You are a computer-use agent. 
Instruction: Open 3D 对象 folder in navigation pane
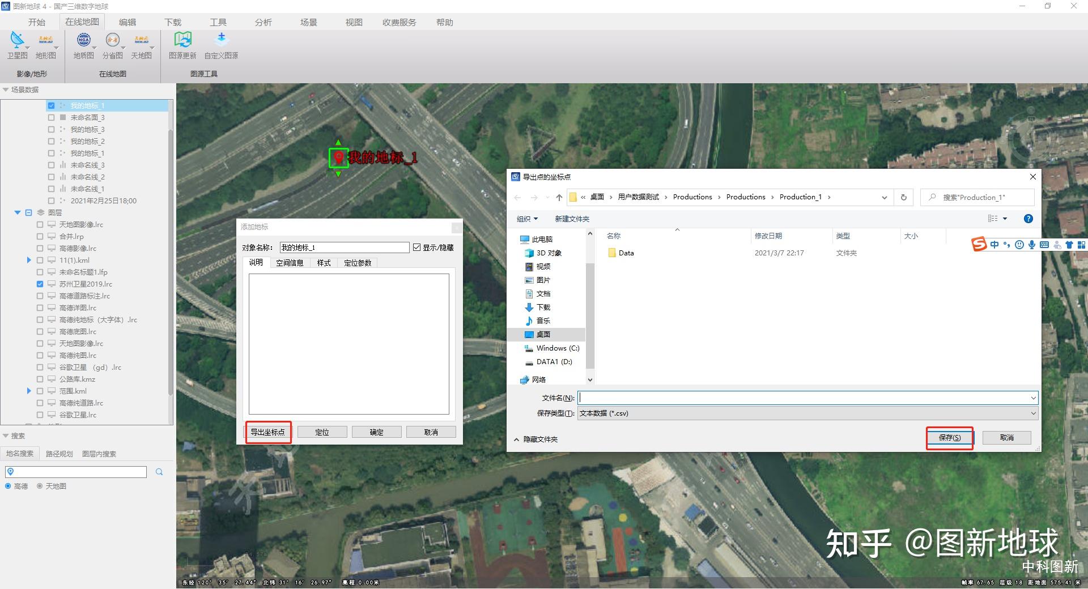[543, 253]
